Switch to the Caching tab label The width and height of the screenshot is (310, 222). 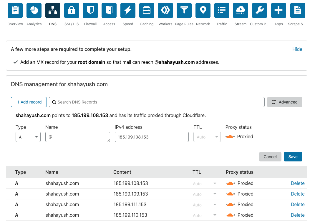[x=147, y=24]
